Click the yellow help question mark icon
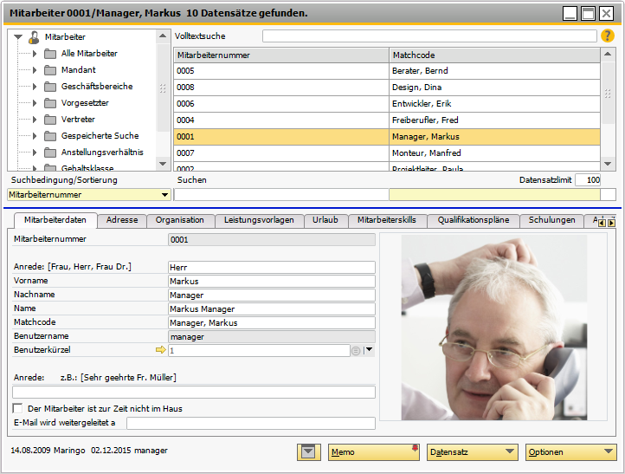This screenshot has height=474, width=625. click(x=608, y=36)
